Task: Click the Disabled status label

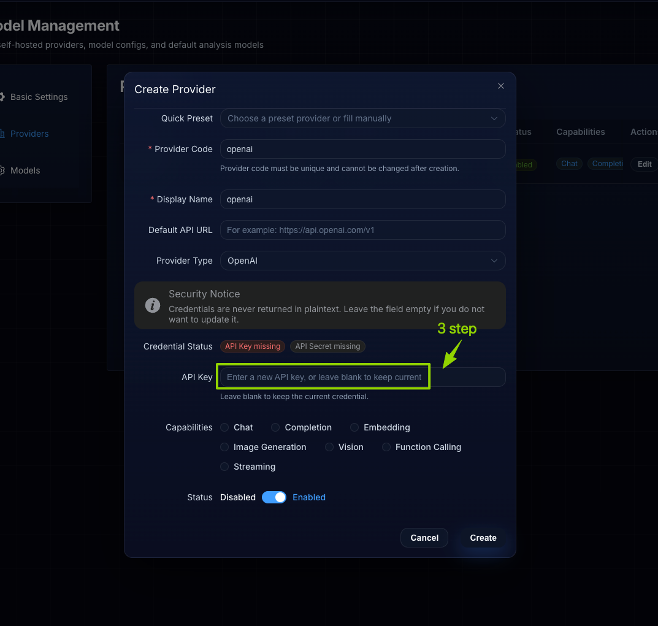Action: tap(238, 497)
